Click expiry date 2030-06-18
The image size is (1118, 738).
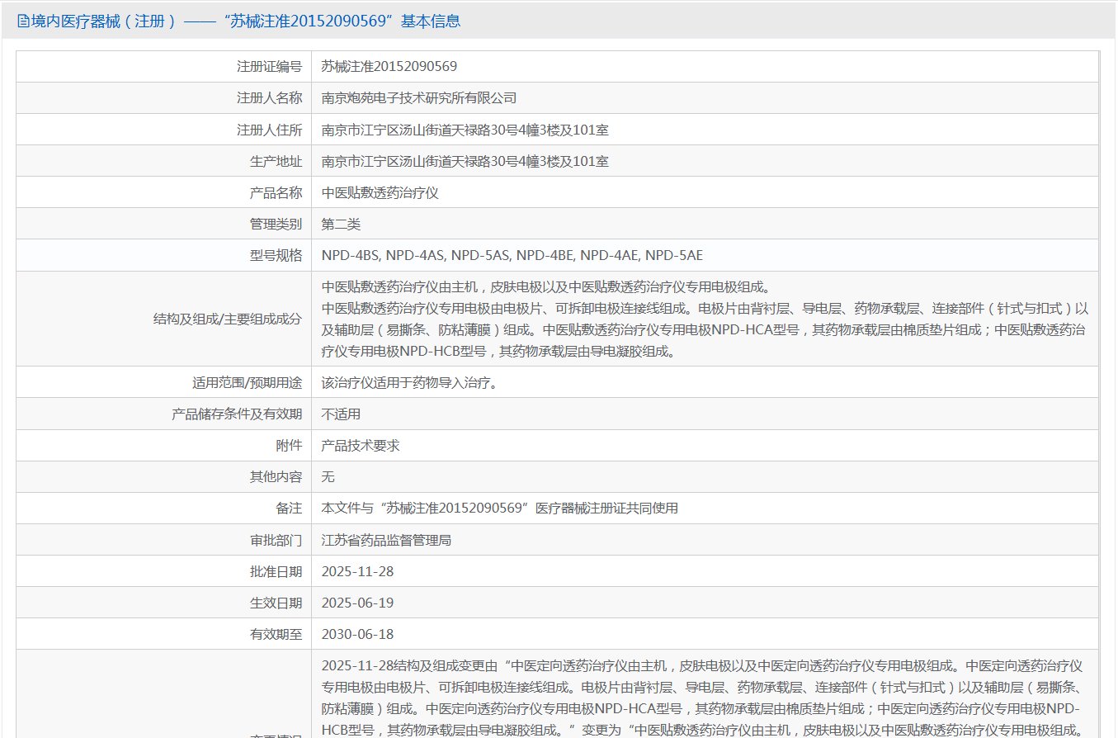pyautogui.click(x=358, y=634)
